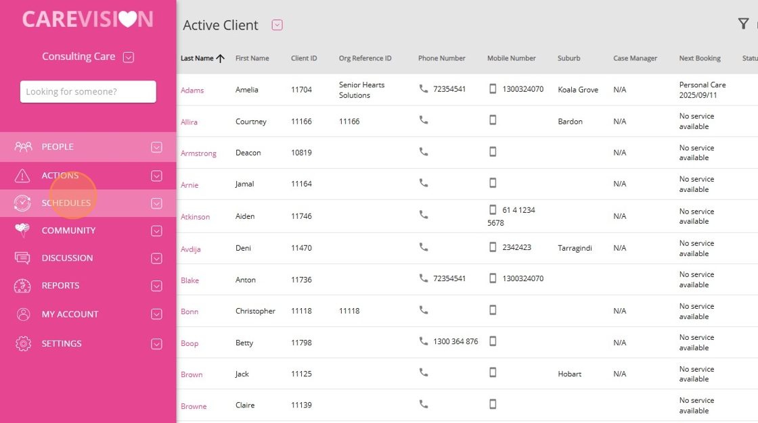
Task: Open client Armstrong record link
Action: click(198, 153)
